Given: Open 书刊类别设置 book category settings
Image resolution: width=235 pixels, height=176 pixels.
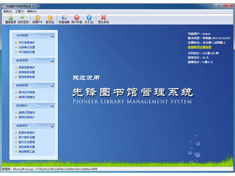Looking at the screenshot, I should pos(27,52).
